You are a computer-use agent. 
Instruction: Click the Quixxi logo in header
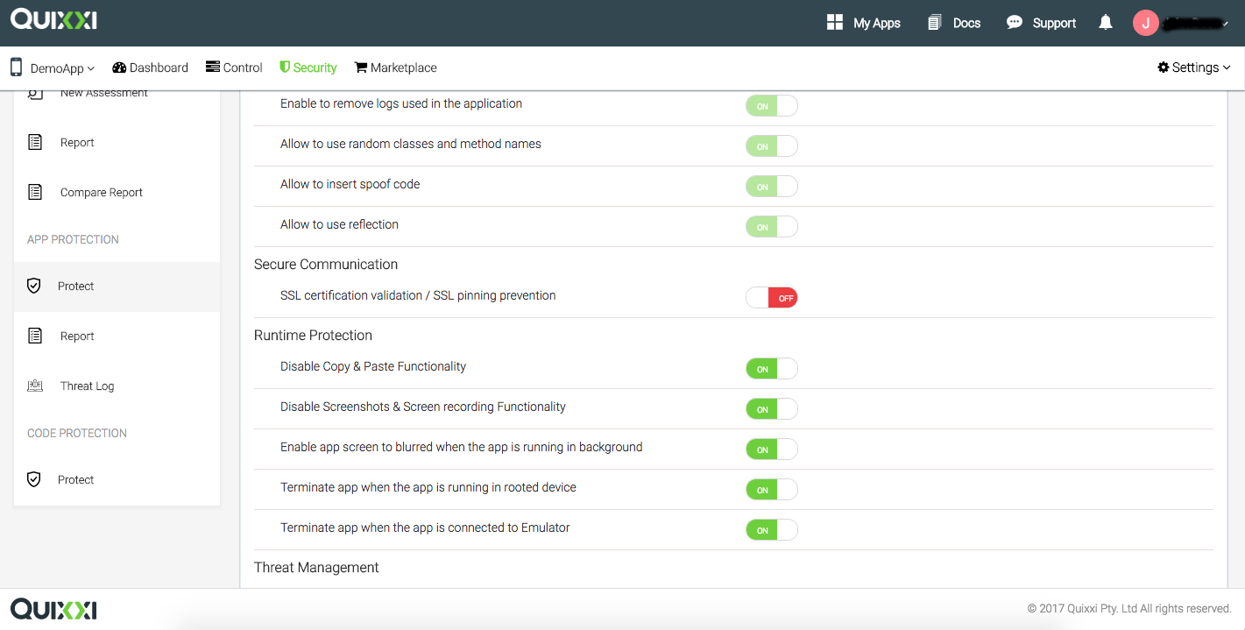pos(53,19)
